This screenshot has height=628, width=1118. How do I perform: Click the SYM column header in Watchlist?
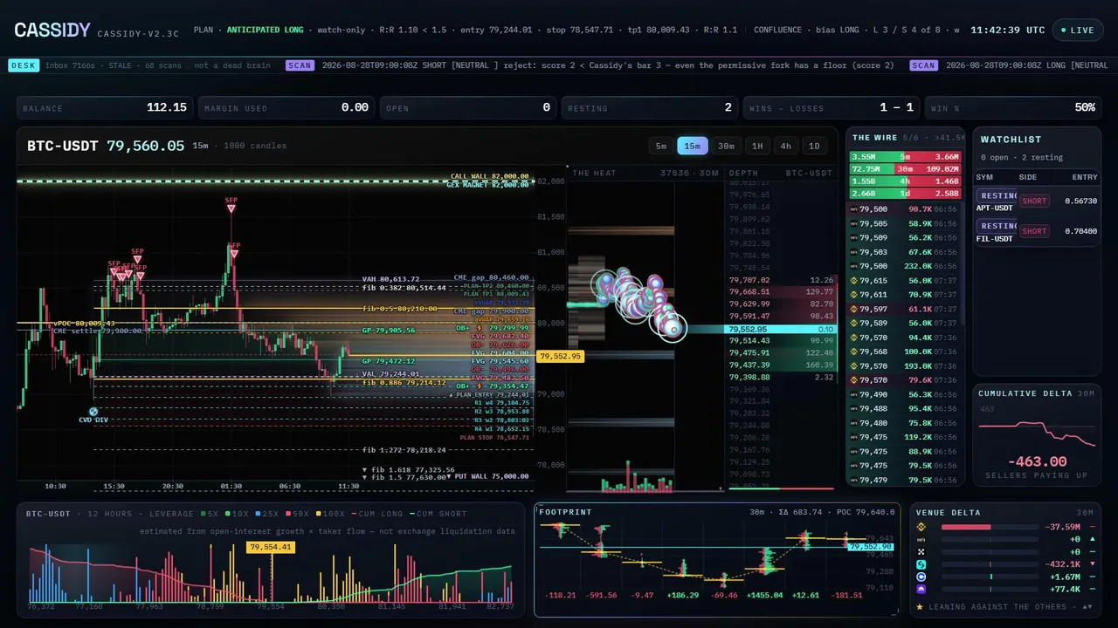point(983,177)
